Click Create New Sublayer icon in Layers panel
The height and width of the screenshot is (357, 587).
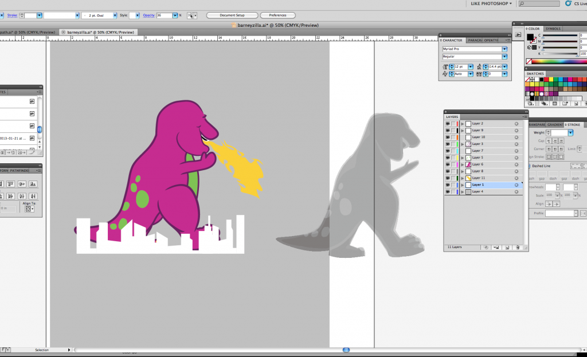pyautogui.click(x=496, y=248)
